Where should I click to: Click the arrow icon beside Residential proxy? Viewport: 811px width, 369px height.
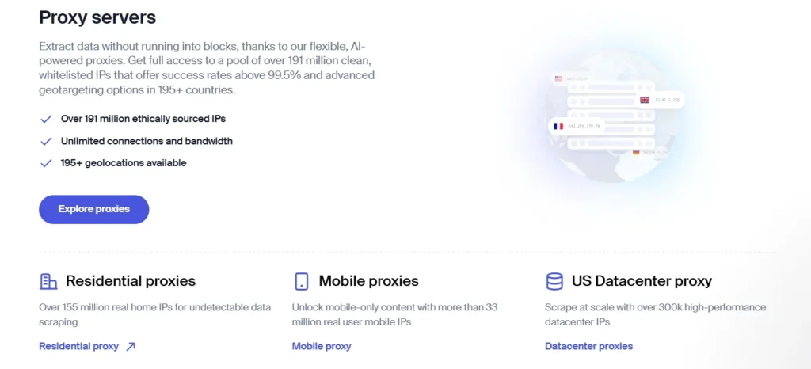click(x=131, y=346)
